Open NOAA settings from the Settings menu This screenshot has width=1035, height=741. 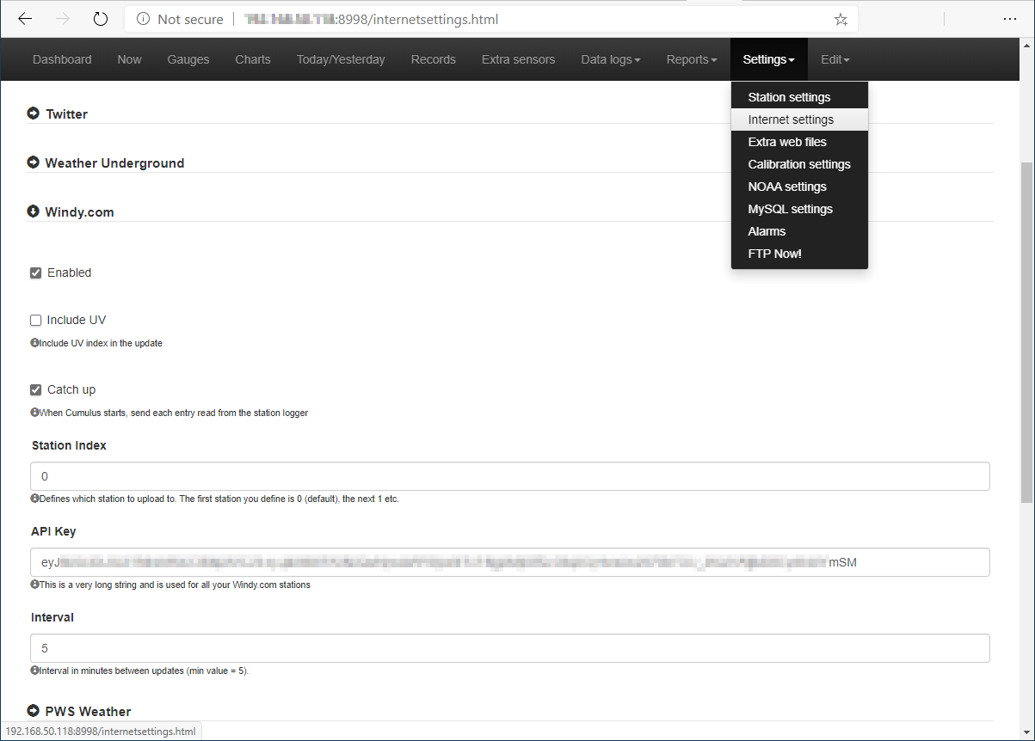787,186
